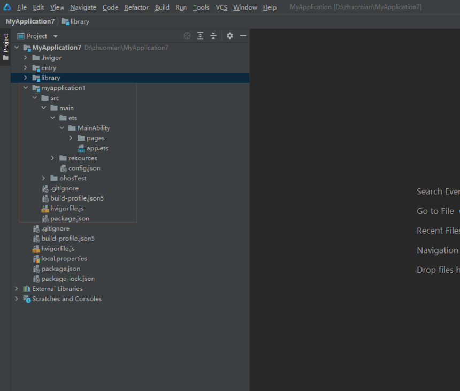Click the library breadcrumb item

tap(75, 21)
